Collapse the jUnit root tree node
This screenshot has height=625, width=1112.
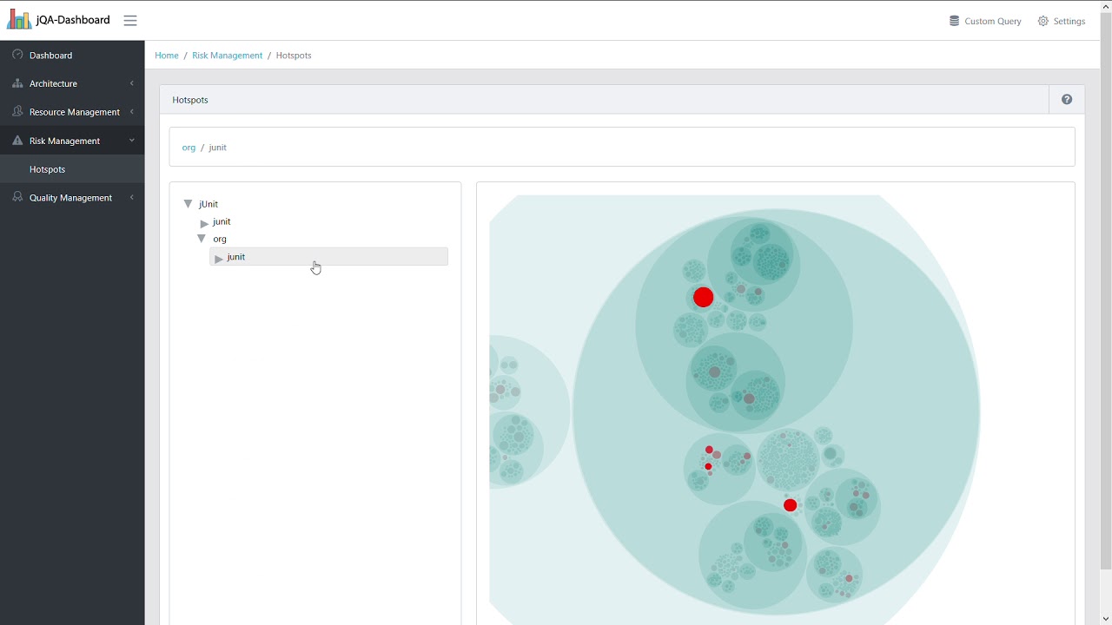pos(188,204)
